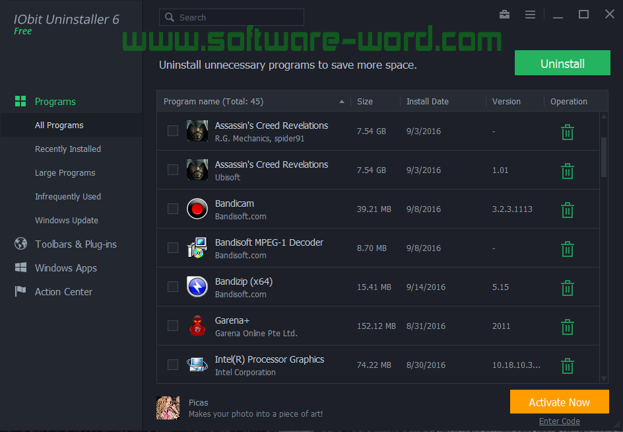Viewport: 623px width, 432px height.
Task: Click the Bandicam red record app icon
Action: point(197,209)
